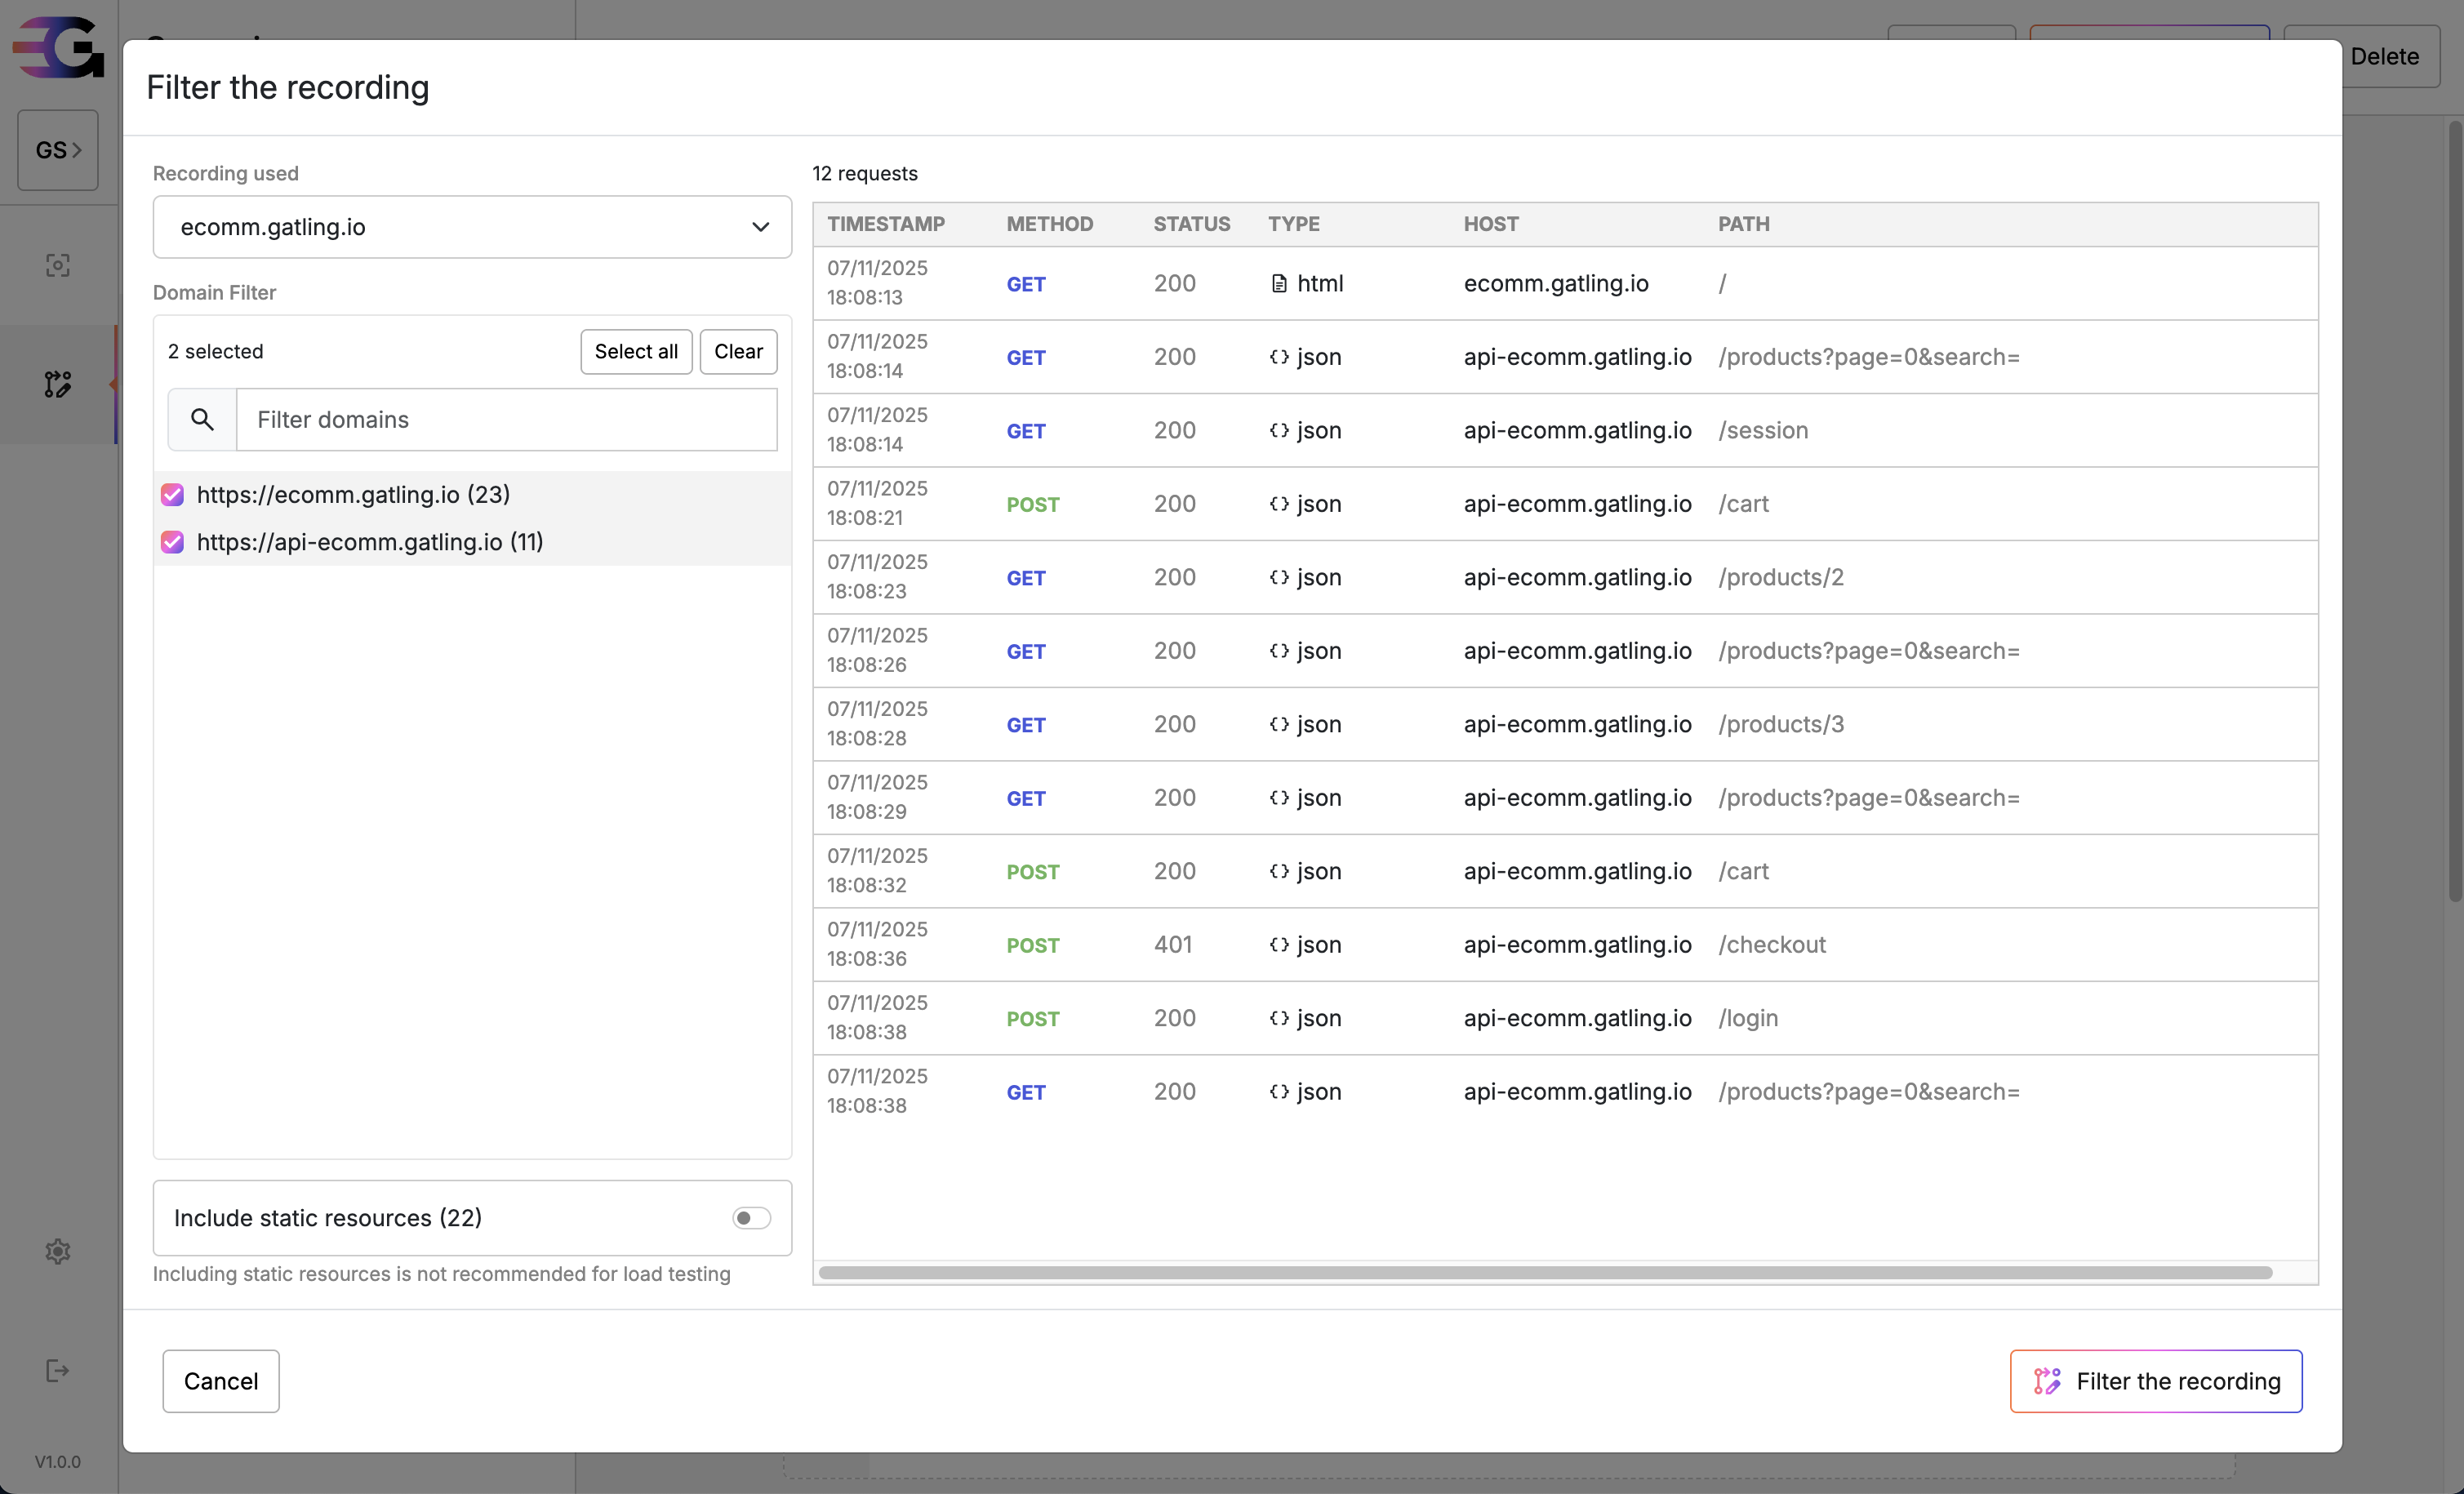Open the recorder capture sidebar icon
2464x1494 pixels.
click(58, 265)
